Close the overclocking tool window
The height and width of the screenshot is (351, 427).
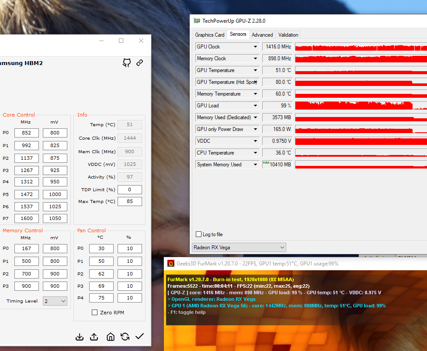point(141,41)
